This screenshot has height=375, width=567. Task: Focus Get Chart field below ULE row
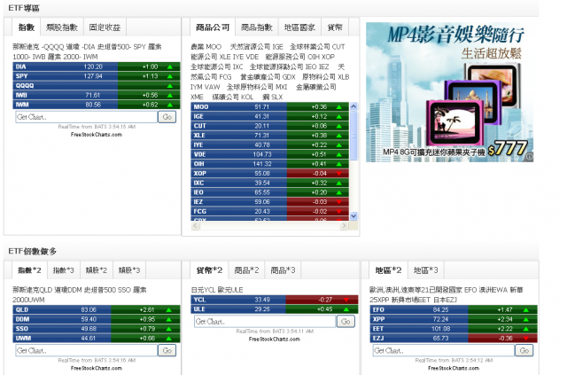(x=265, y=322)
